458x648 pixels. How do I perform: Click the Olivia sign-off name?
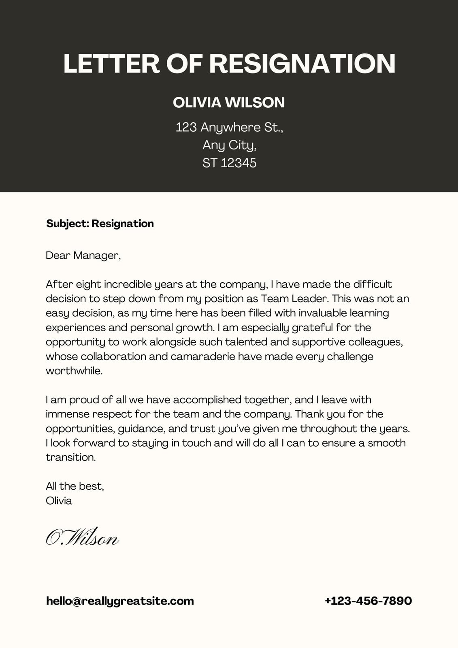tap(59, 501)
